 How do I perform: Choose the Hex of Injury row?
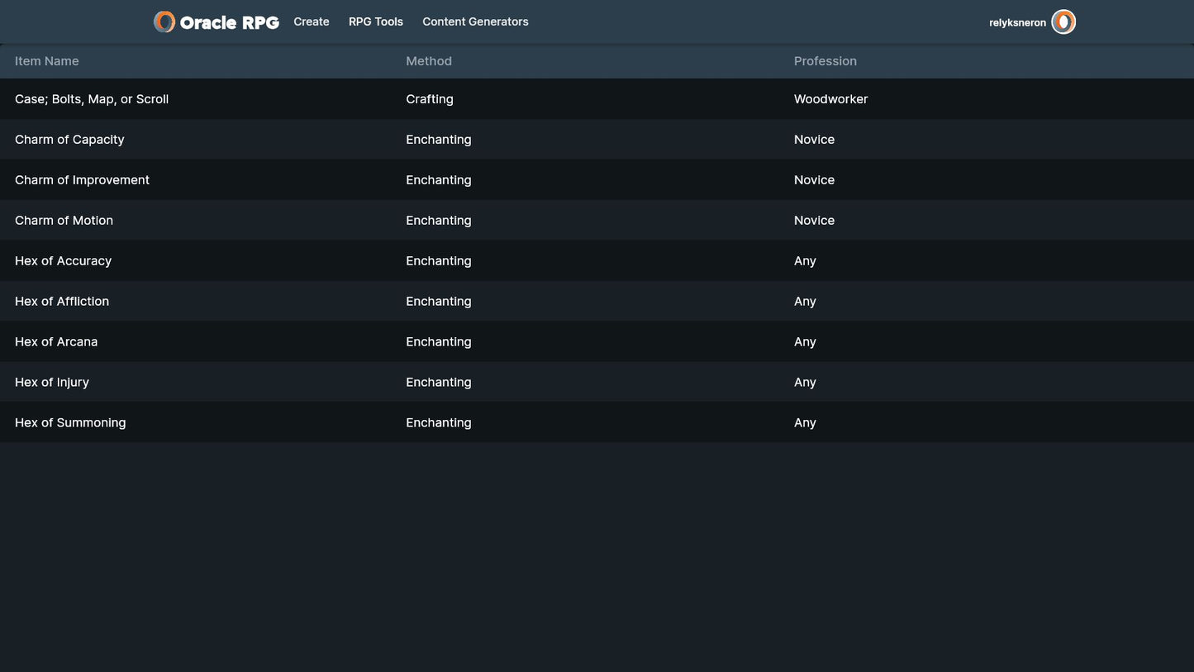pos(52,383)
